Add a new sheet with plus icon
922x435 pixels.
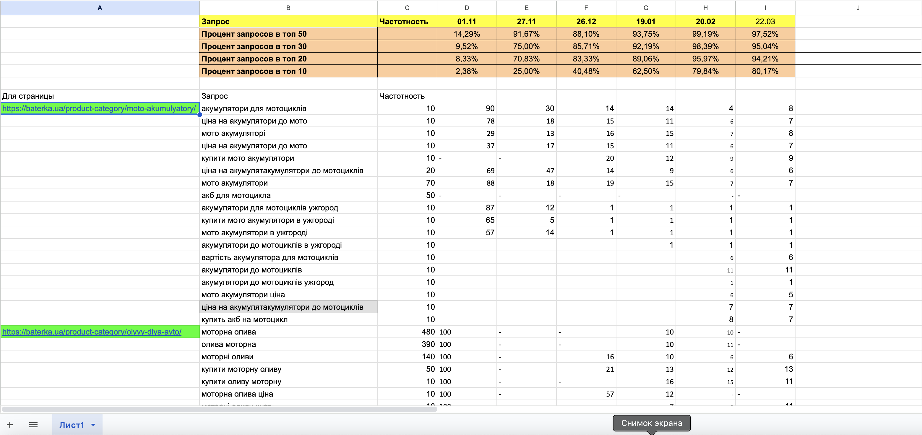tap(10, 425)
